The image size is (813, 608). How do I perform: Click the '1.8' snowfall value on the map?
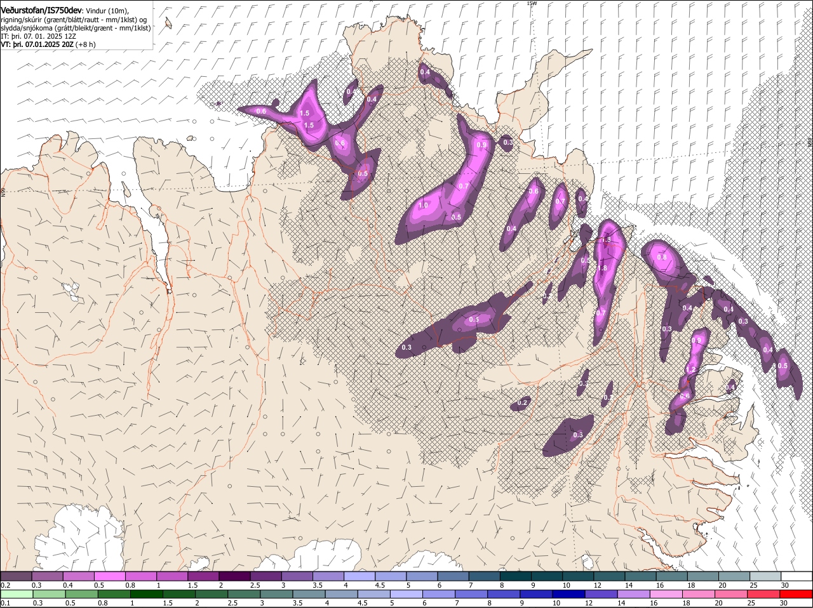(x=603, y=268)
